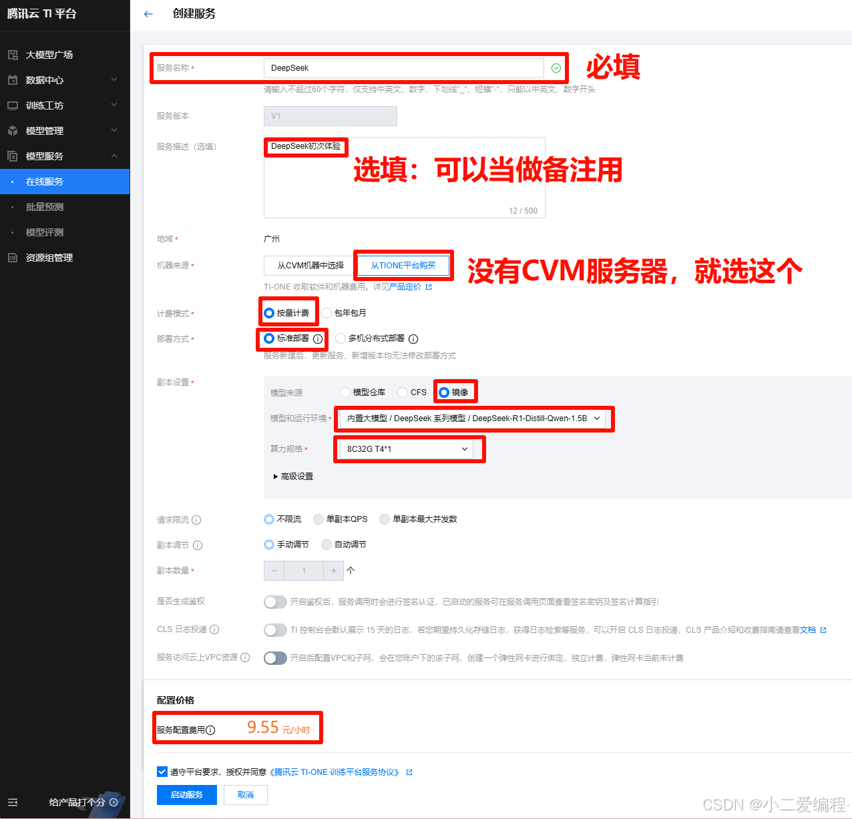
Task: Click the 服务名称 input field
Action: [x=404, y=68]
